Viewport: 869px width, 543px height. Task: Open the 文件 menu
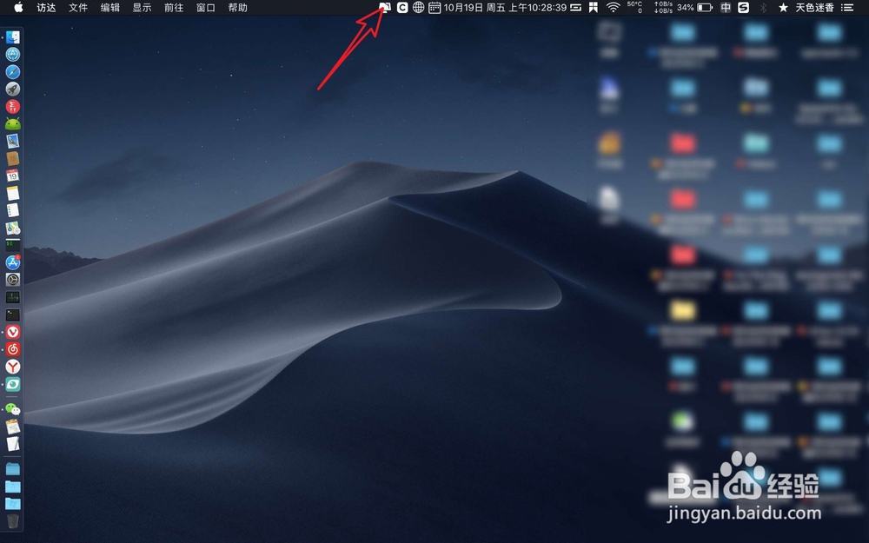click(x=78, y=7)
